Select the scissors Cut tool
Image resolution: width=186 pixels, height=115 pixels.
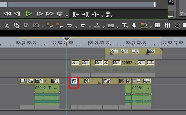7,25
